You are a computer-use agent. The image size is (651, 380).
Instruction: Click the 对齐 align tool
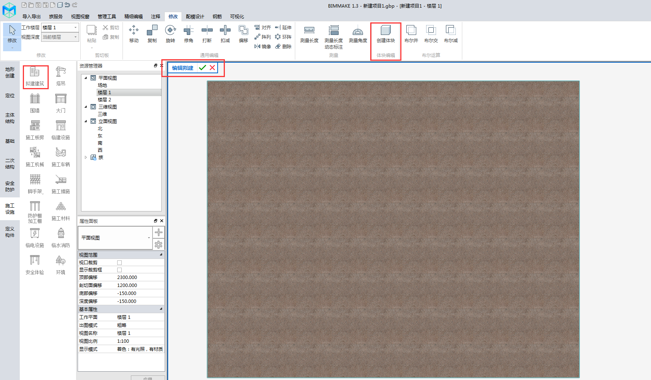tap(263, 27)
